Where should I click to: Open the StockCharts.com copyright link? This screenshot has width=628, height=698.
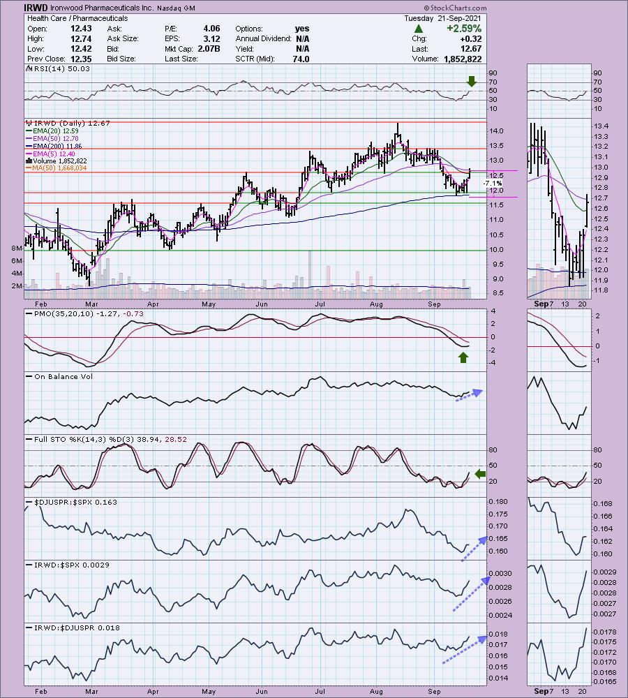click(x=455, y=8)
